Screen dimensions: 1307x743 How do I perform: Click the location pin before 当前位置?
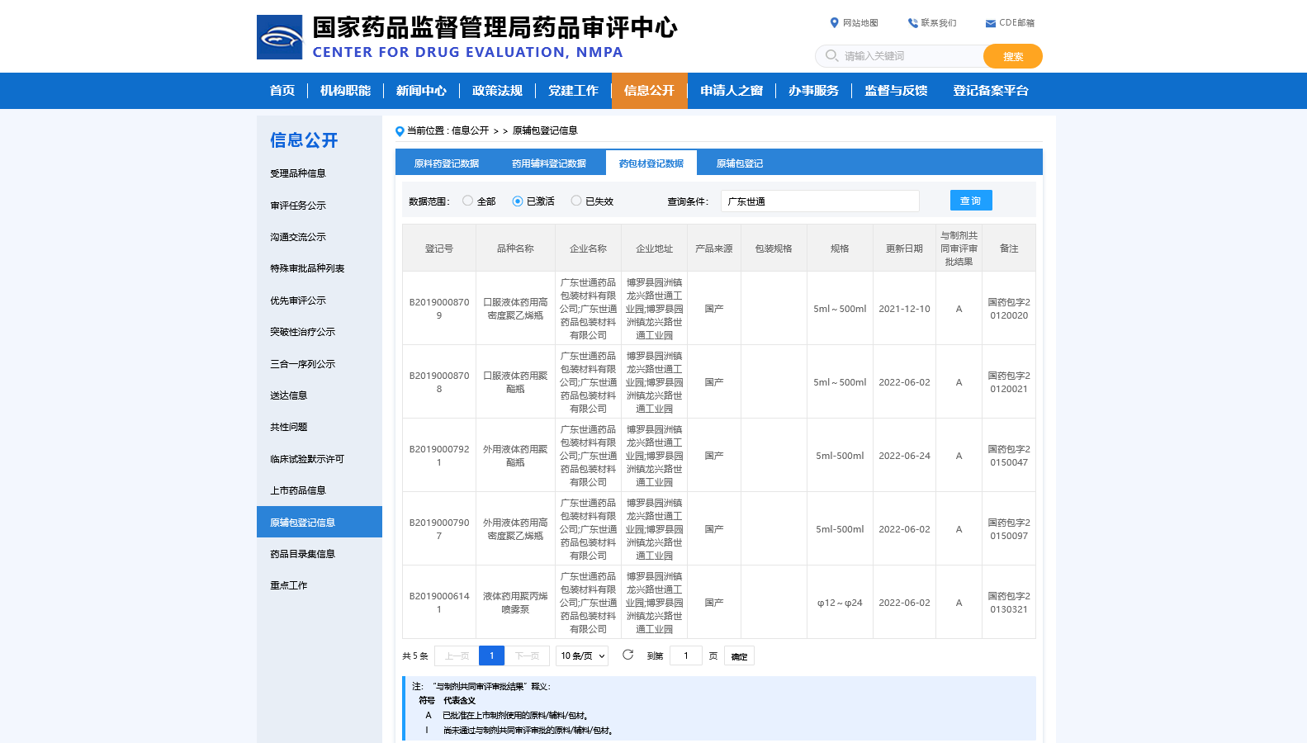400,130
